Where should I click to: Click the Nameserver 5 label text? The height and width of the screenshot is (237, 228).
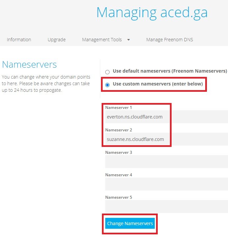[118, 197]
